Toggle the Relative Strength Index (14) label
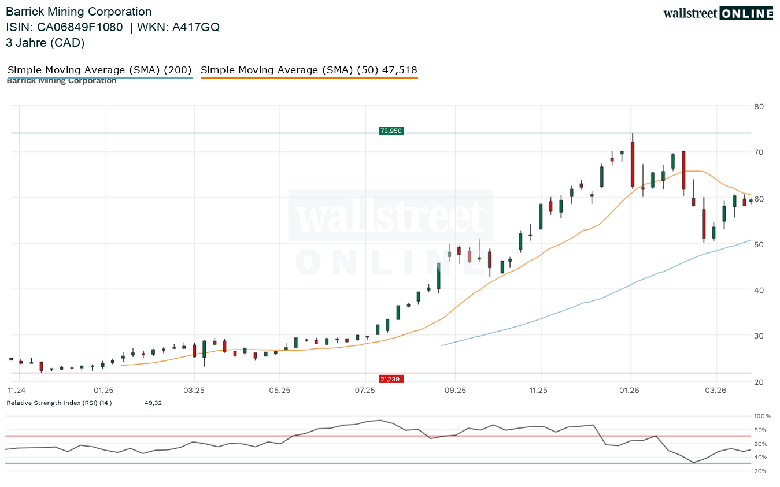The image size is (780, 487). click(x=59, y=403)
